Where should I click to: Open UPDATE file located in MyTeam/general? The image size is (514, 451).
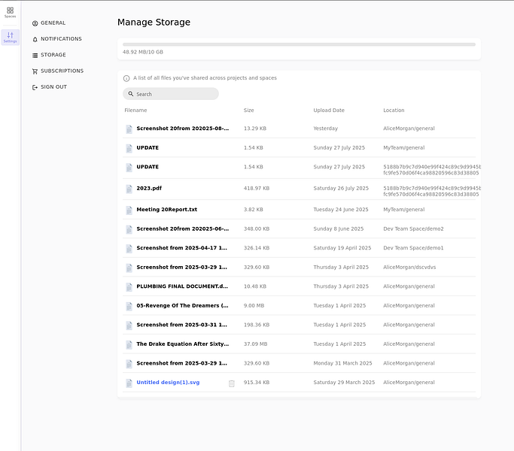pyautogui.click(x=148, y=148)
